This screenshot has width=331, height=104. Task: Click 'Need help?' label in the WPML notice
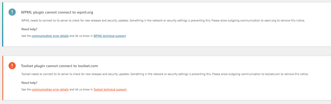(29, 29)
